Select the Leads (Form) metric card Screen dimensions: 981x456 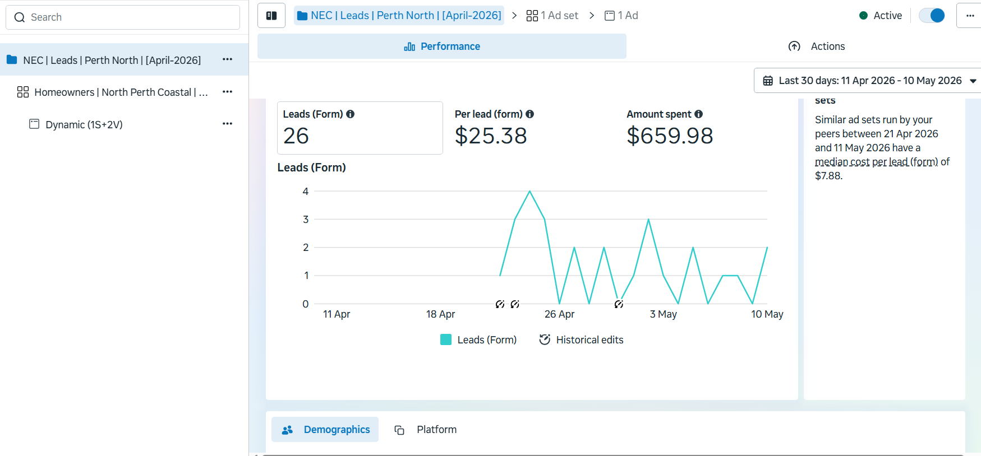(360, 128)
